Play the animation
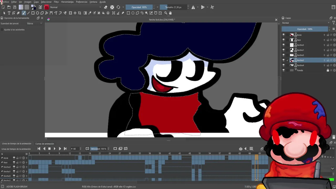The image size is (336, 189). (55, 149)
